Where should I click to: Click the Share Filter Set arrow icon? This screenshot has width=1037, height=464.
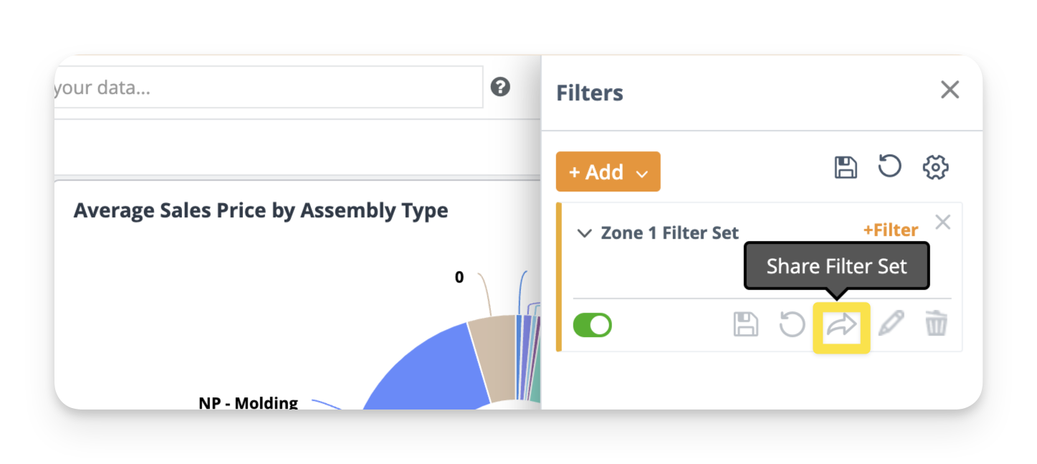[x=841, y=326]
